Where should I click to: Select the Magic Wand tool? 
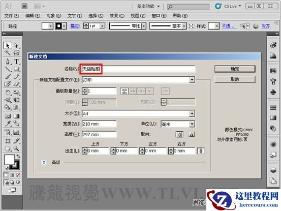coord(8,53)
